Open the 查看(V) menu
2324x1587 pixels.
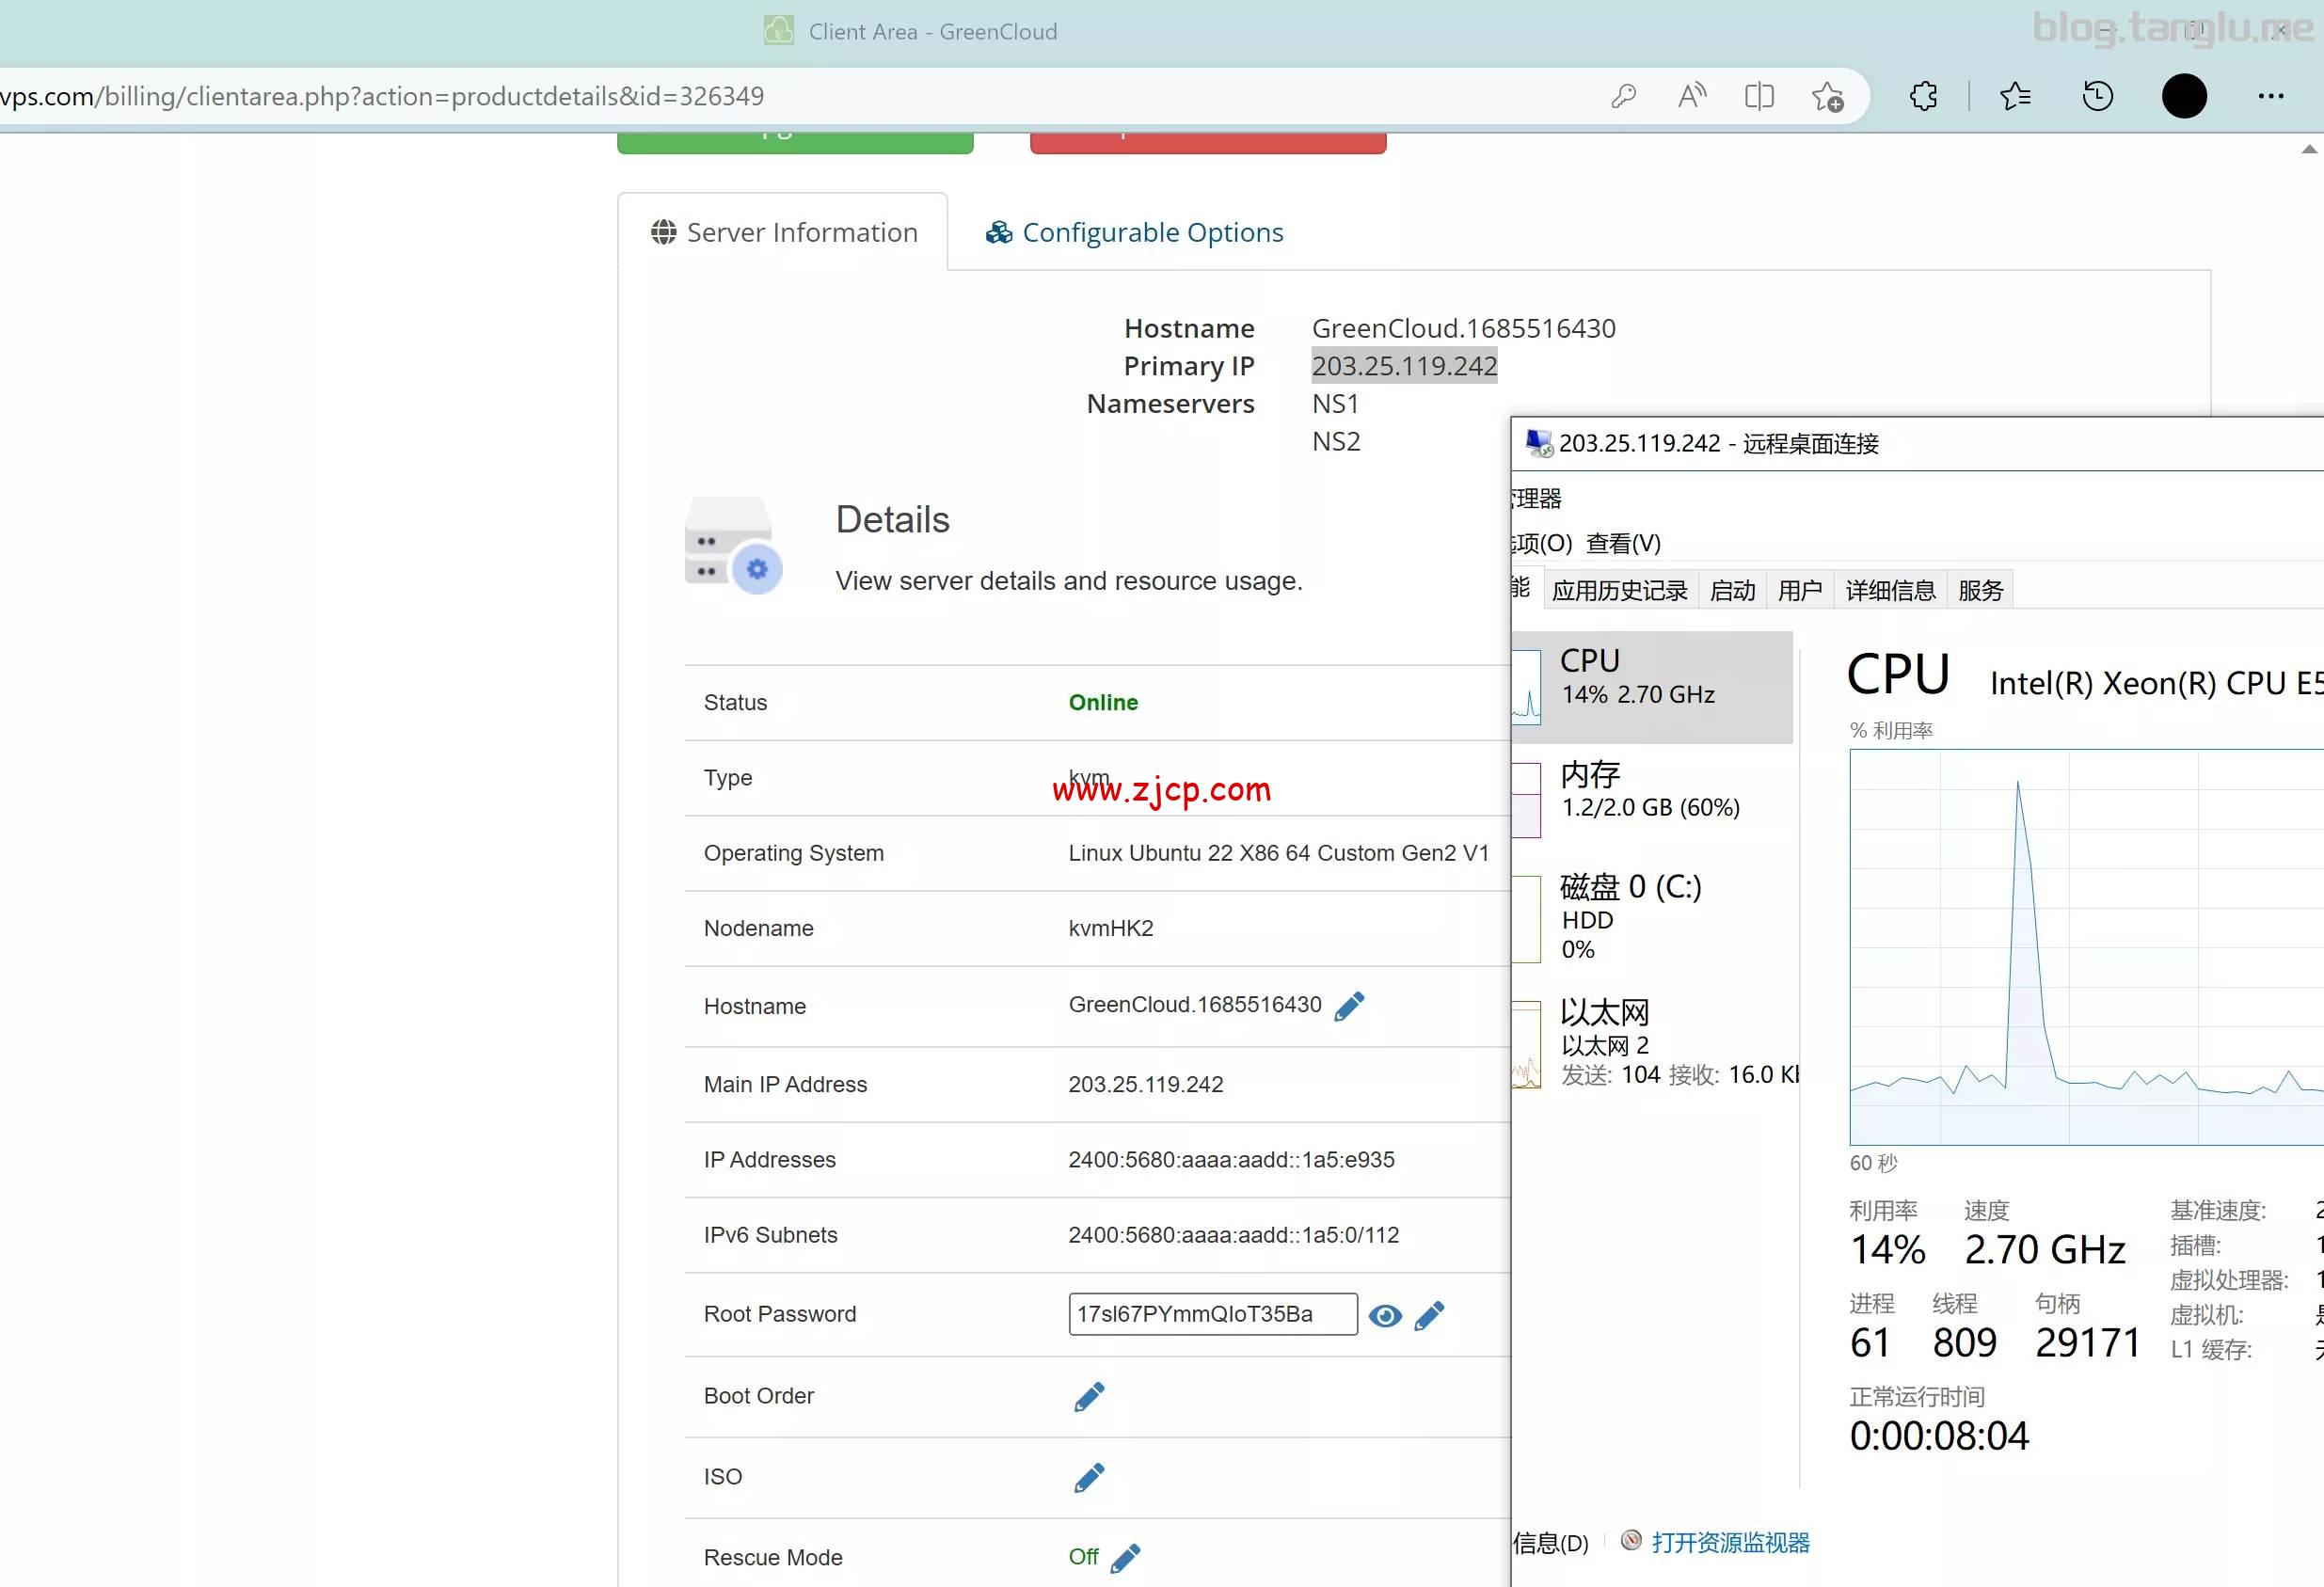(x=1622, y=543)
